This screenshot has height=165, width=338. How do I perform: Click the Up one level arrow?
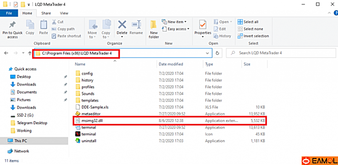[x=29, y=53]
